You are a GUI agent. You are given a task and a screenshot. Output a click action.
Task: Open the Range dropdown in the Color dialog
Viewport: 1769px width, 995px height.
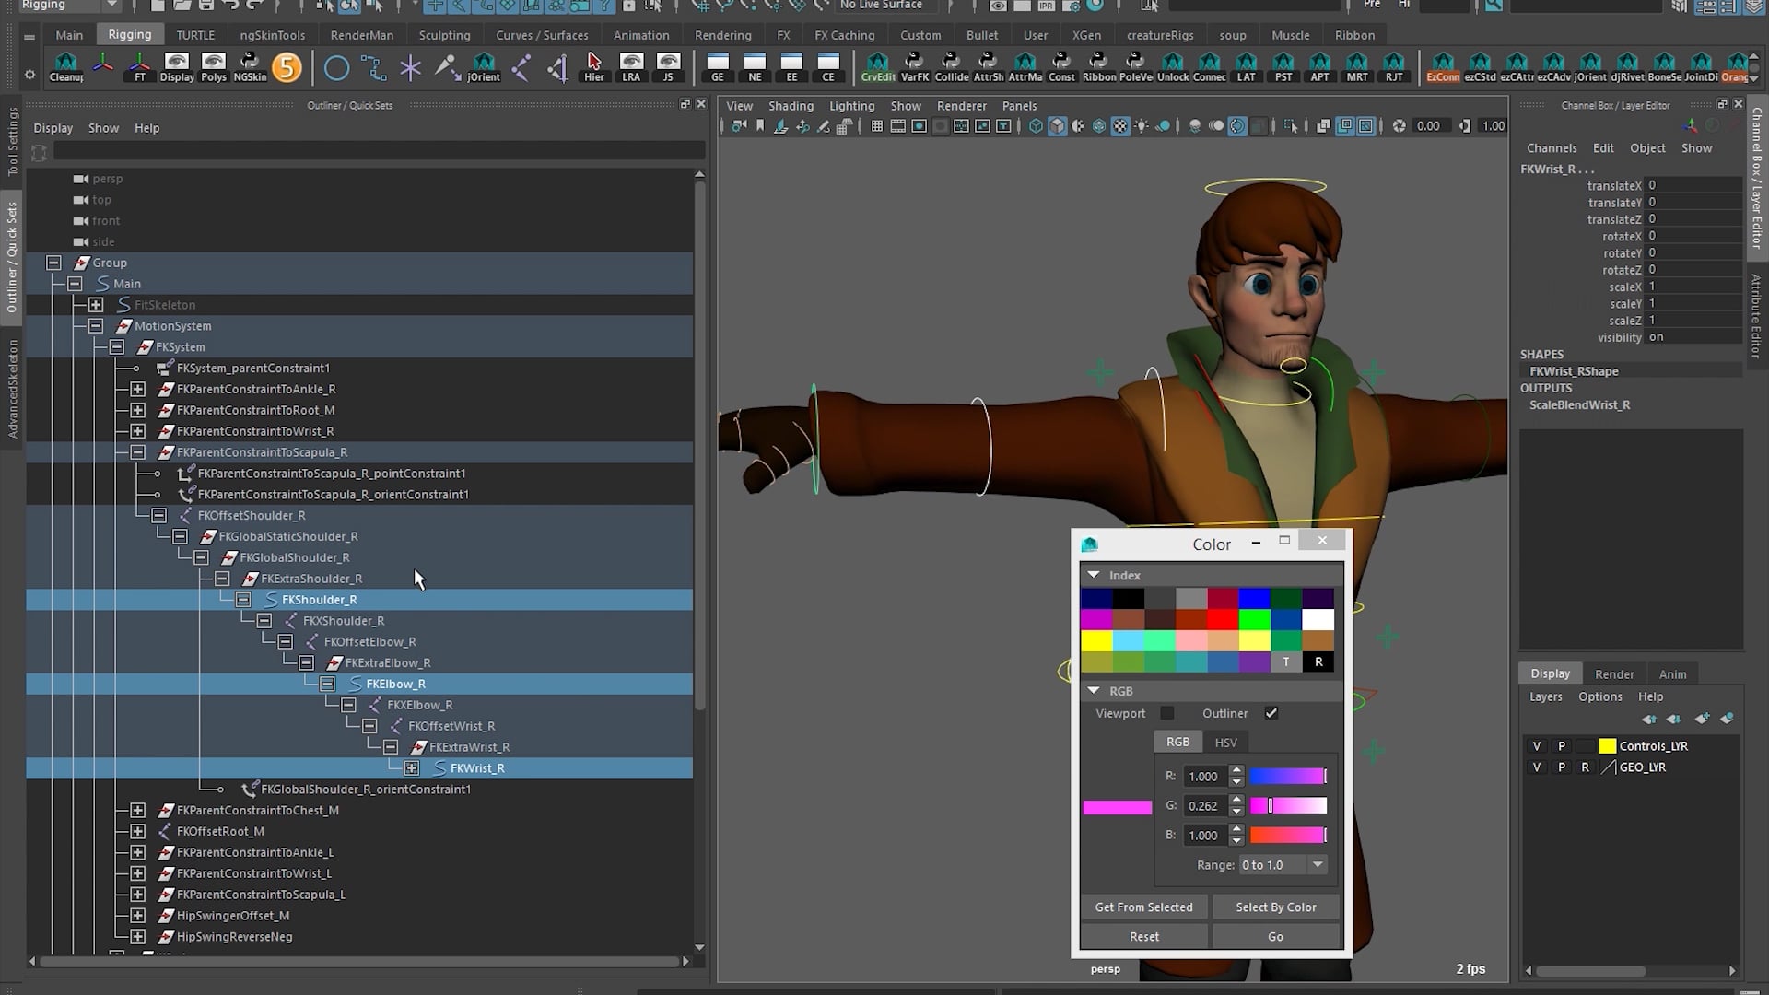[1318, 864]
